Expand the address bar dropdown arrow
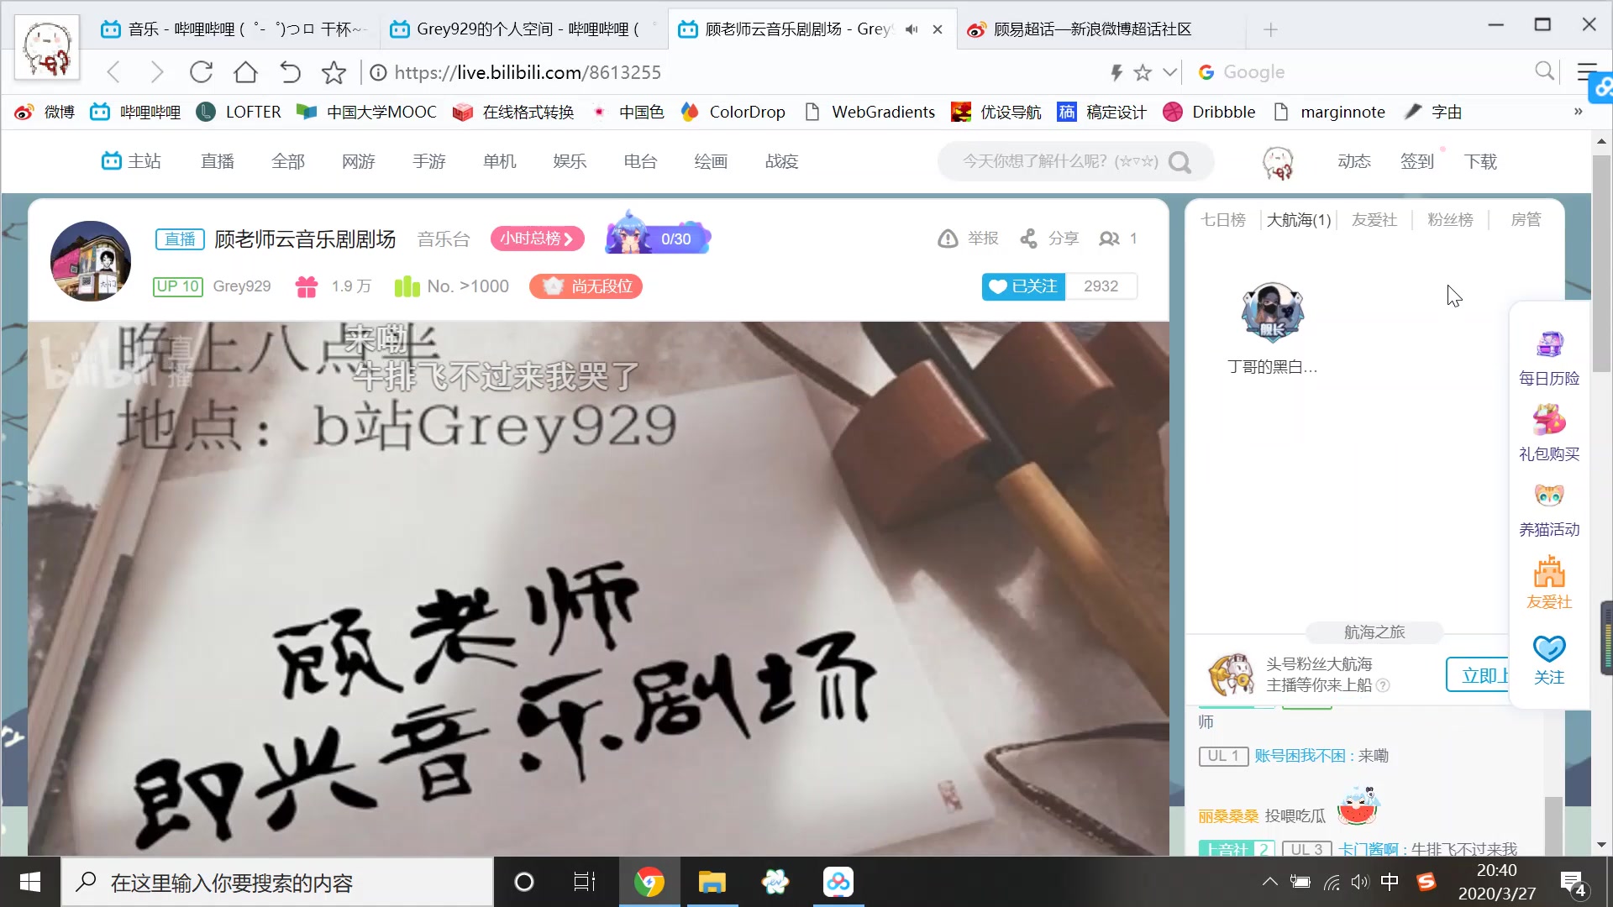The image size is (1613, 907). click(1169, 72)
